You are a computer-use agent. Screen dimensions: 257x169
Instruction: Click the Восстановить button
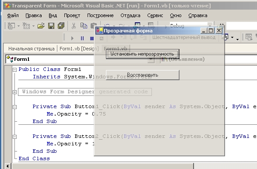(x=143, y=75)
